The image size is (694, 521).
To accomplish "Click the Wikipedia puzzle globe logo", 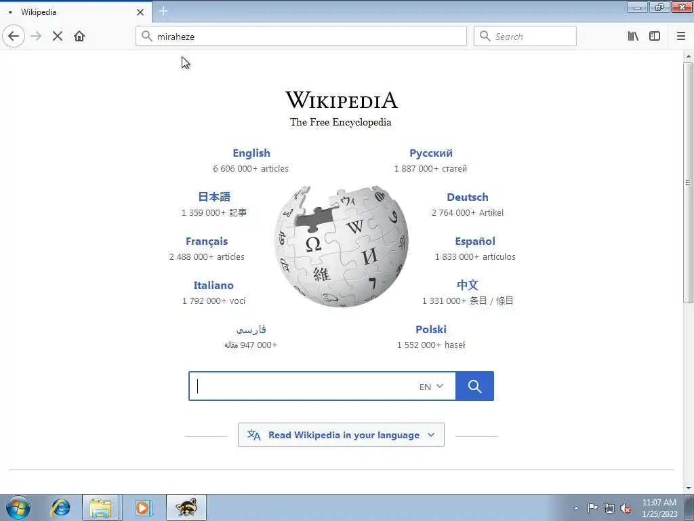I will point(342,246).
